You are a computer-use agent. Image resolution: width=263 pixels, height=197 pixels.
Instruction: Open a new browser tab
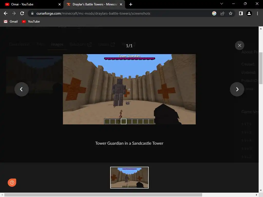tap(131, 4)
